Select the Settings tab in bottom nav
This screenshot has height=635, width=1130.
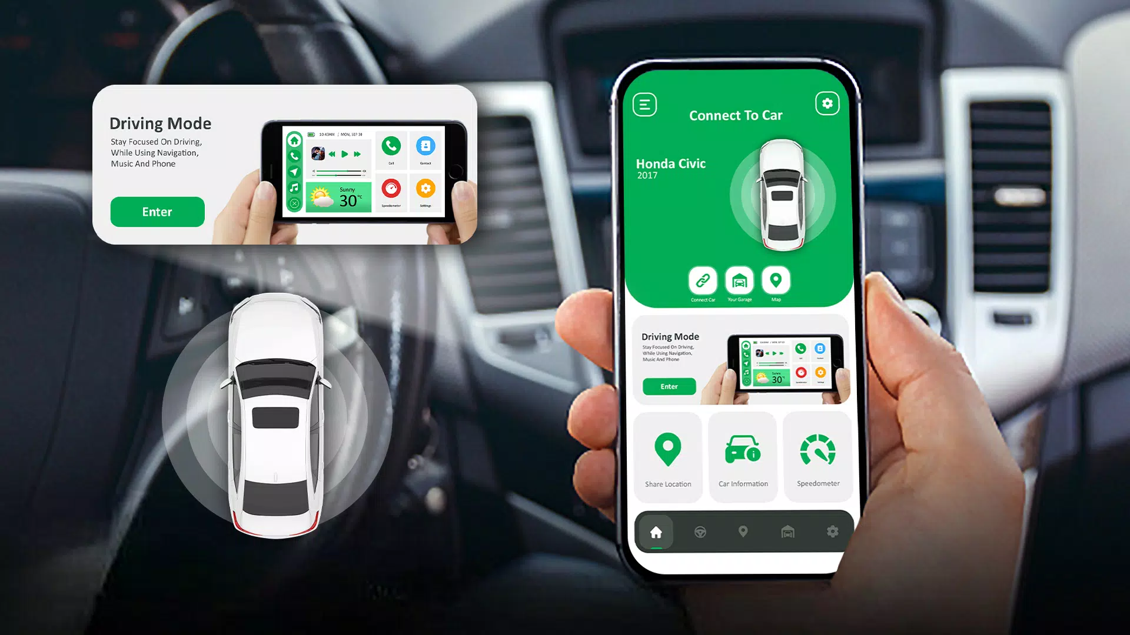tap(831, 531)
